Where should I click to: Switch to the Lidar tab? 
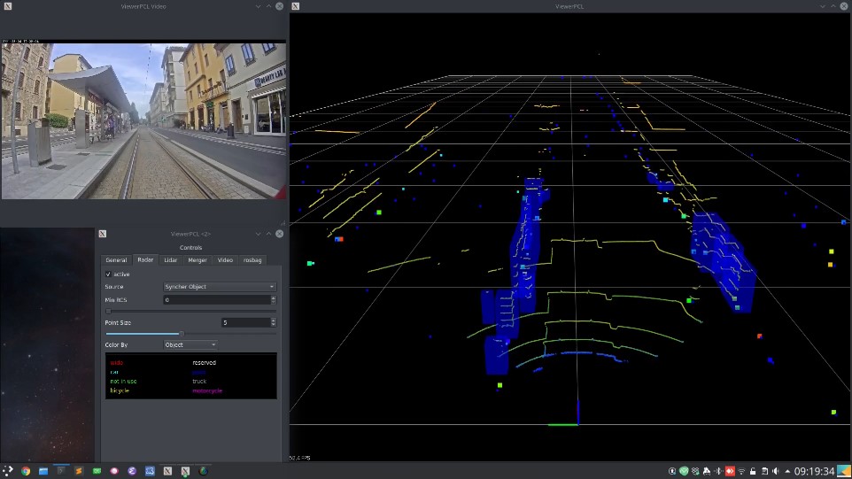click(170, 260)
